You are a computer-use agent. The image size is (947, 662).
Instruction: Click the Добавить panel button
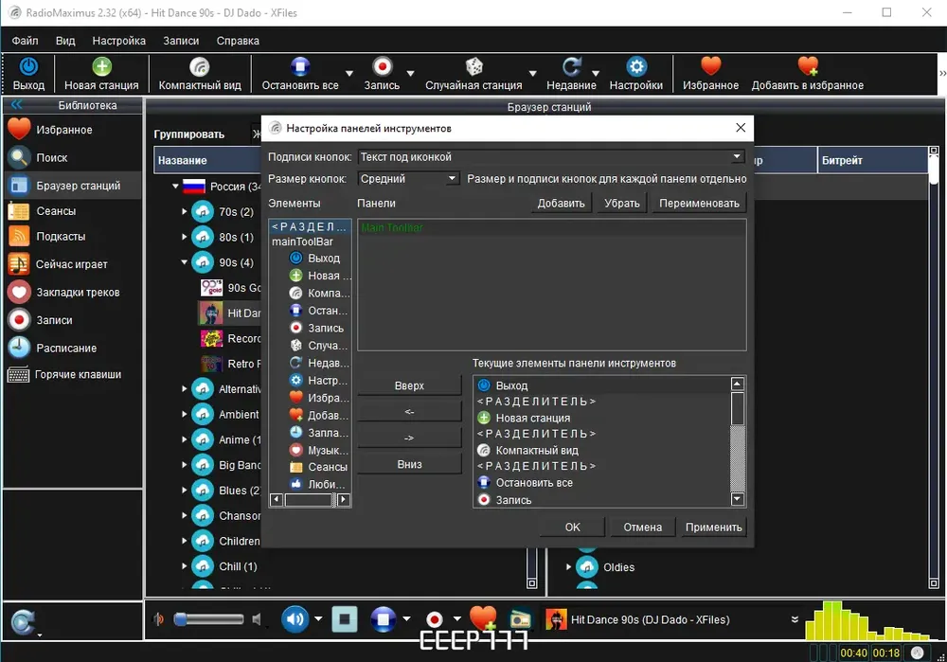561,203
